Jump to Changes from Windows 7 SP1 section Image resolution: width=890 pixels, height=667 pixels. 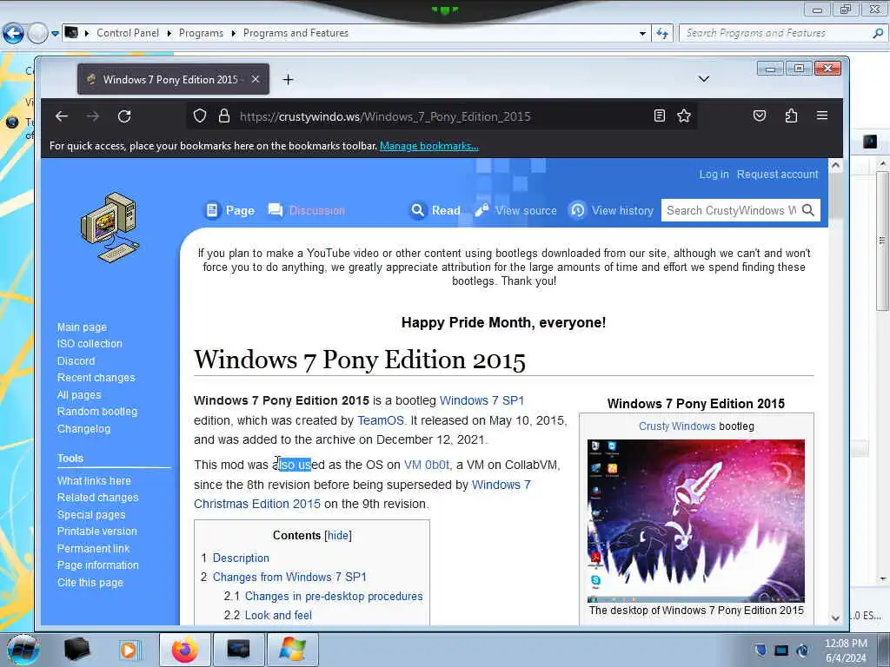click(x=289, y=577)
